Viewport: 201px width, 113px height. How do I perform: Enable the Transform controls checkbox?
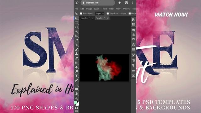click(108, 13)
